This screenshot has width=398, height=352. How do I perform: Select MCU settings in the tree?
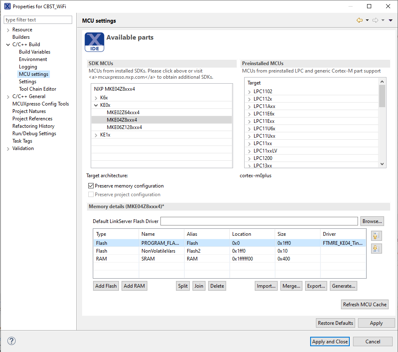click(33, 74)
